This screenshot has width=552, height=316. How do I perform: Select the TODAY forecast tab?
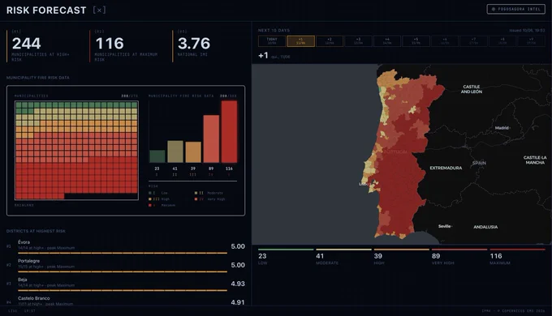pos(272,41)
